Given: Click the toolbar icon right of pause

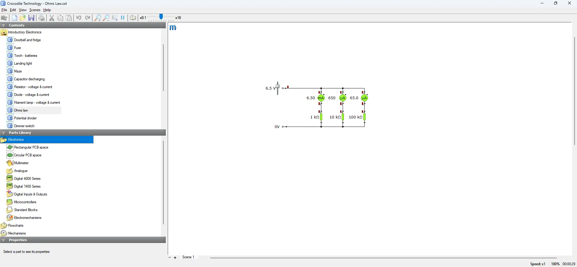Looking at the screenshot, I should 133,18.
